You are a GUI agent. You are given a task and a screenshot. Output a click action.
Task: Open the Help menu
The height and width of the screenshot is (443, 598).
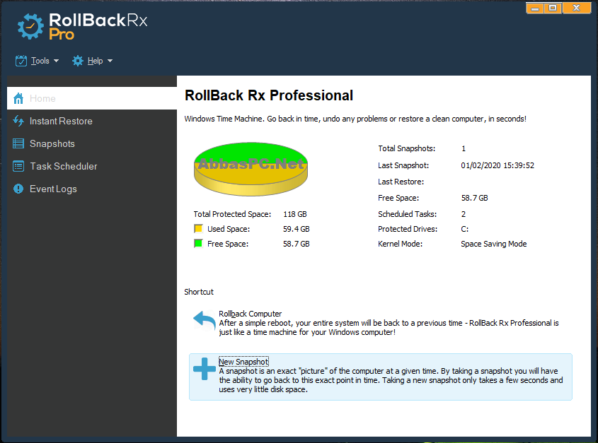tap(92, 61)
